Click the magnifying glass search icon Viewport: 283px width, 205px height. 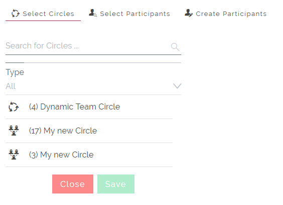(175, 47)
